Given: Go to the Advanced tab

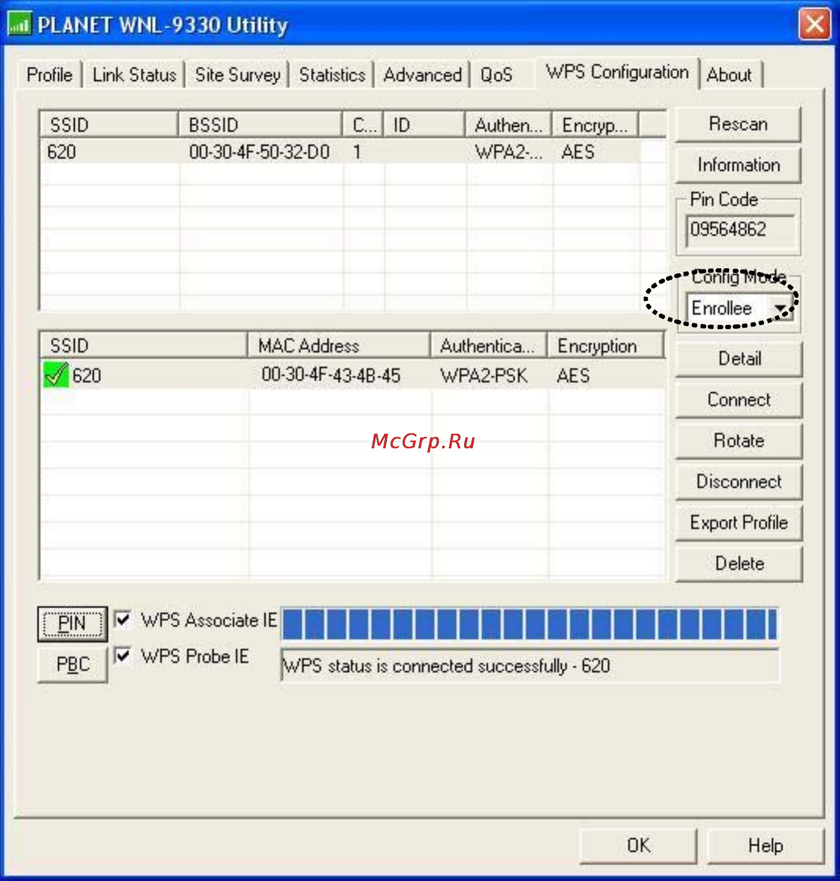Looking at the screenshot, I should pyautogui.click(x=423, y=75).
